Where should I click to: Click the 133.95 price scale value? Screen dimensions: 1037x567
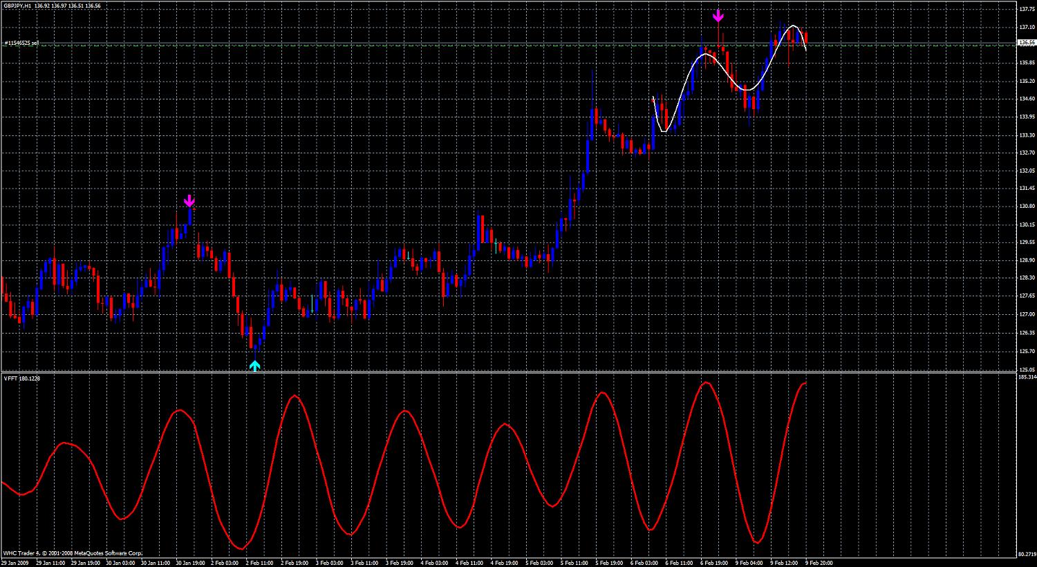pyautogui.click(x=1027, y=117)
